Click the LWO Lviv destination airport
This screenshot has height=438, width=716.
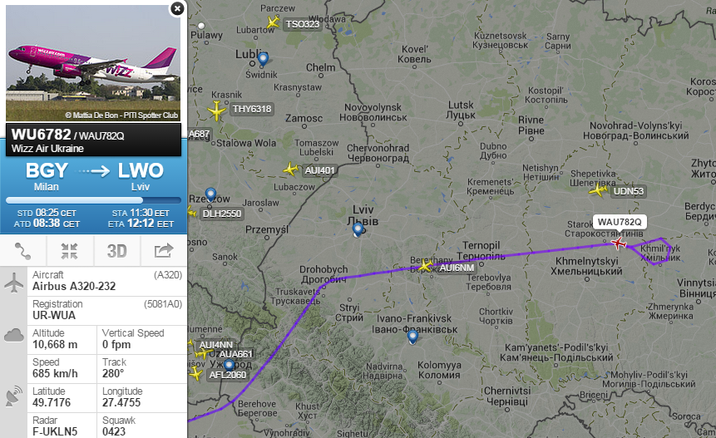pyautogui.click(x=141, y=176)
